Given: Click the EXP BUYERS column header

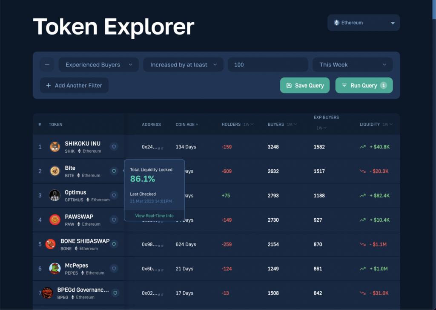Looking at the screenshot, I should [x=327, y=117].
